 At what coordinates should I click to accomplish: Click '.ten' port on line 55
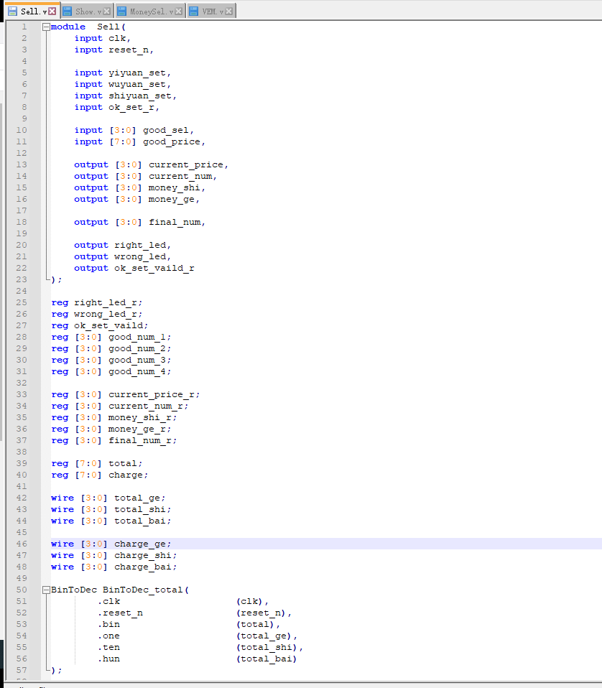click(108, 647)
